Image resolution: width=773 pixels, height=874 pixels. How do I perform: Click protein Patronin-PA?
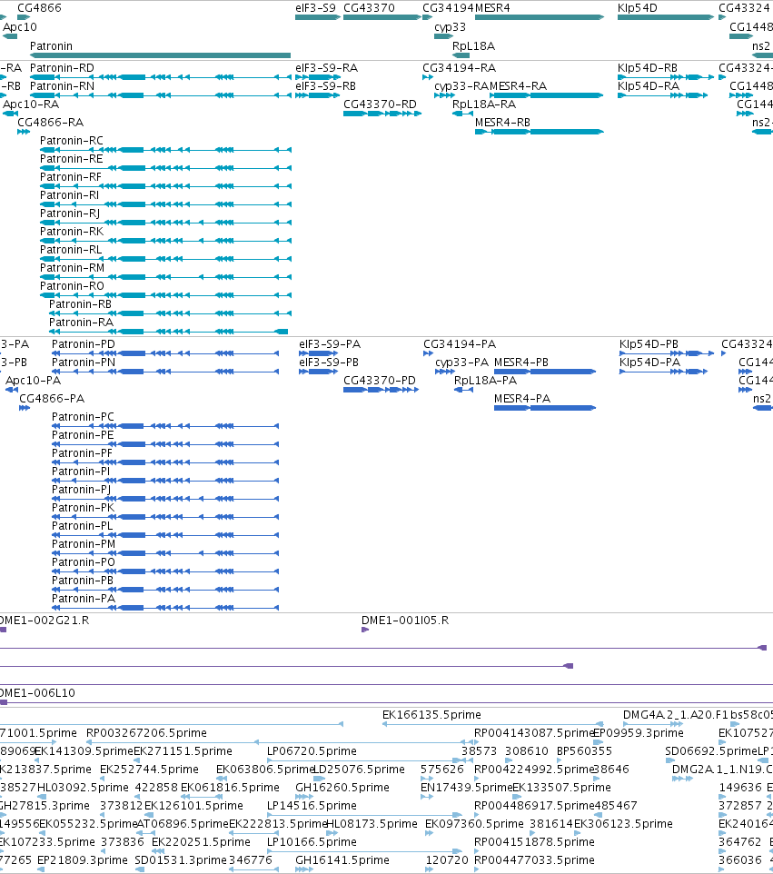(165, 608)
